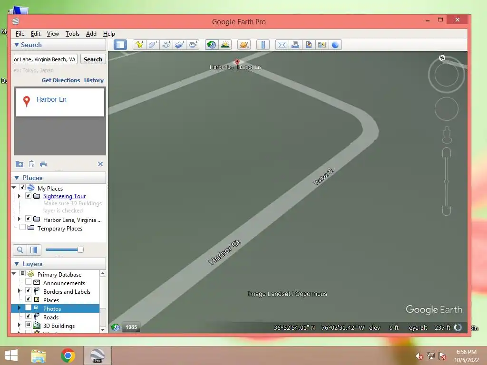Reset compass by clicking the N marker

(x=442, y=58)
